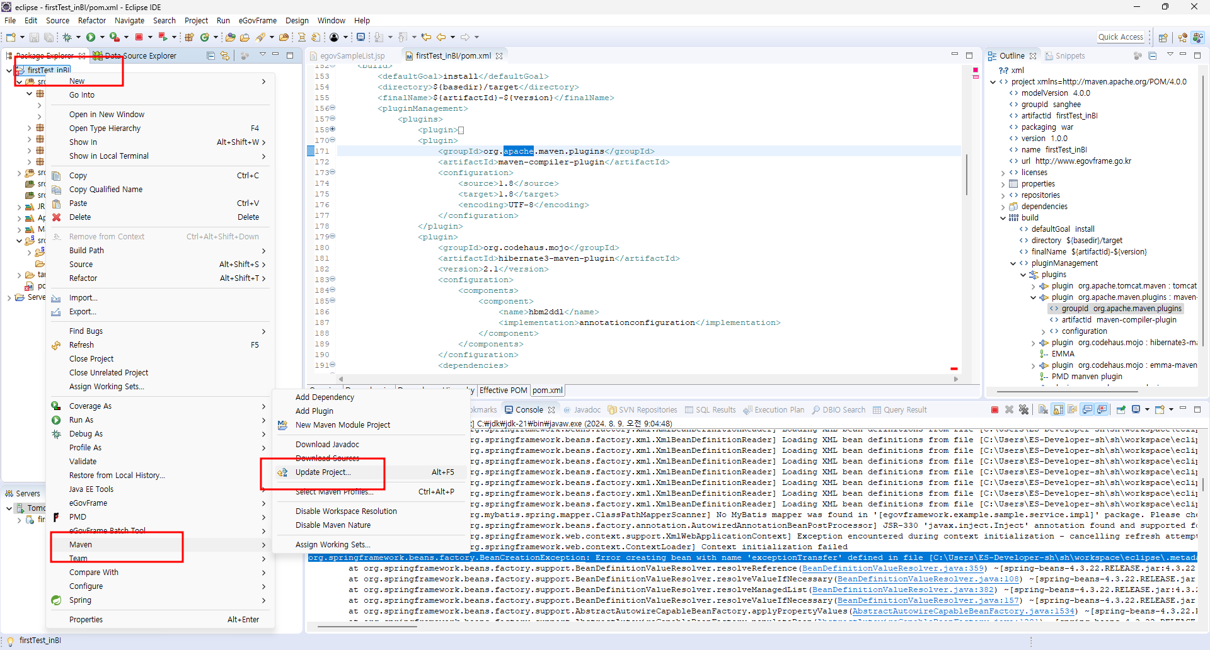Open the Run button dropdown arrow

coord(102,37)
